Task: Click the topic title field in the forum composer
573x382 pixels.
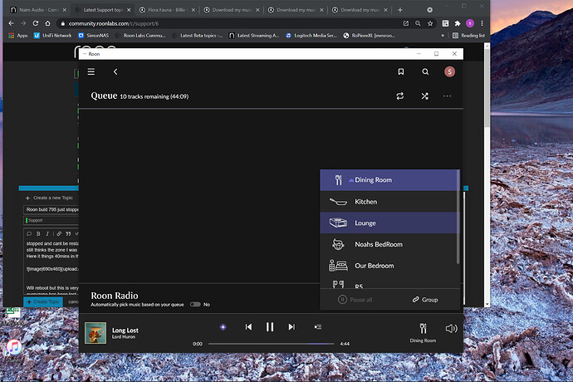Action: (x=51, y=209)
